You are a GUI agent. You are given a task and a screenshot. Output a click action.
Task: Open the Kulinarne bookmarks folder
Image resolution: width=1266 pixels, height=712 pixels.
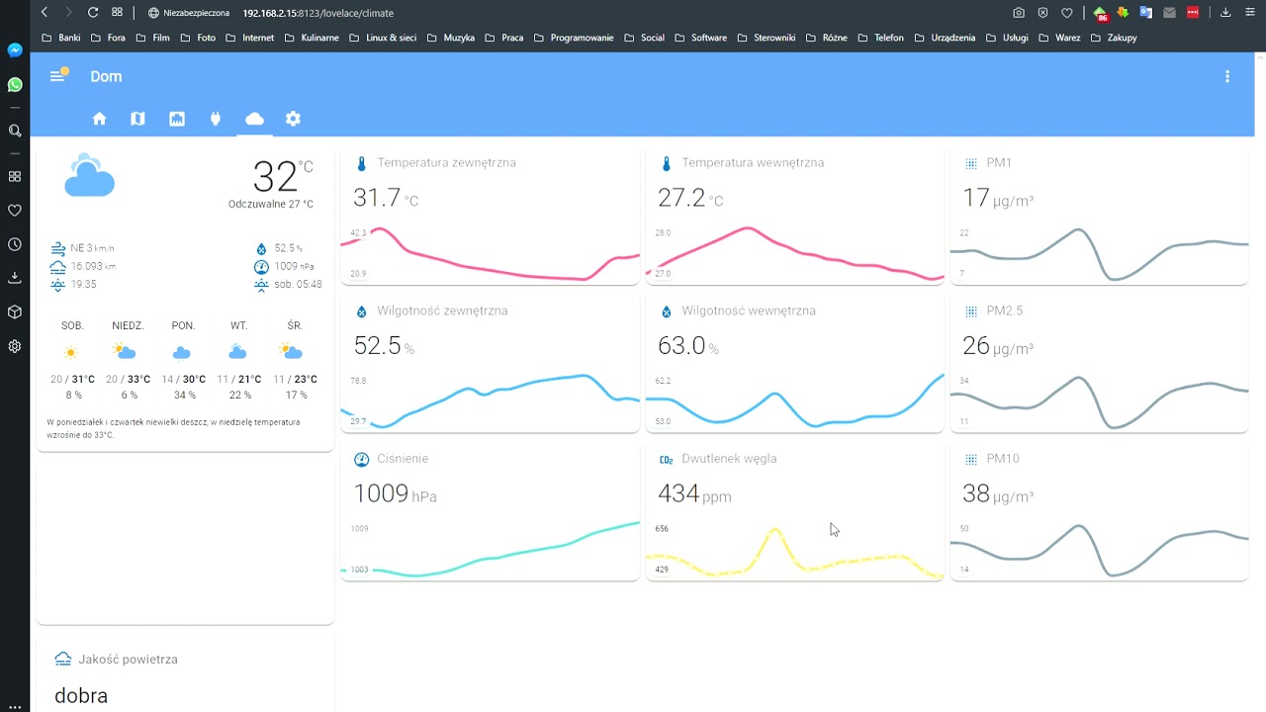pos(312,38)
